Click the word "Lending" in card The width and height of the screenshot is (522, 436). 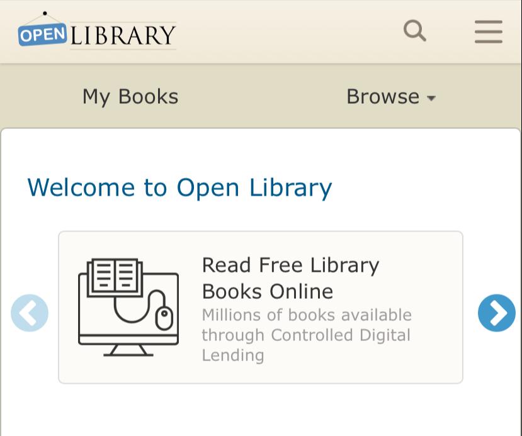(x=233, y=355)
